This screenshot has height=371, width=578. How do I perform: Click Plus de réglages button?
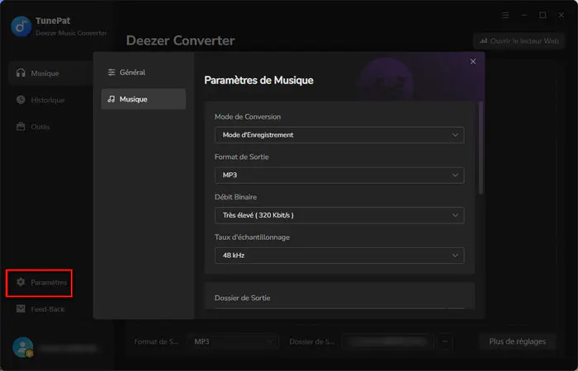coord(517,342)
